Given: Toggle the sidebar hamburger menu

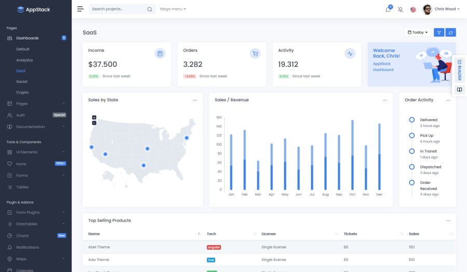Looking at the screenshot, I should [80, 9].
